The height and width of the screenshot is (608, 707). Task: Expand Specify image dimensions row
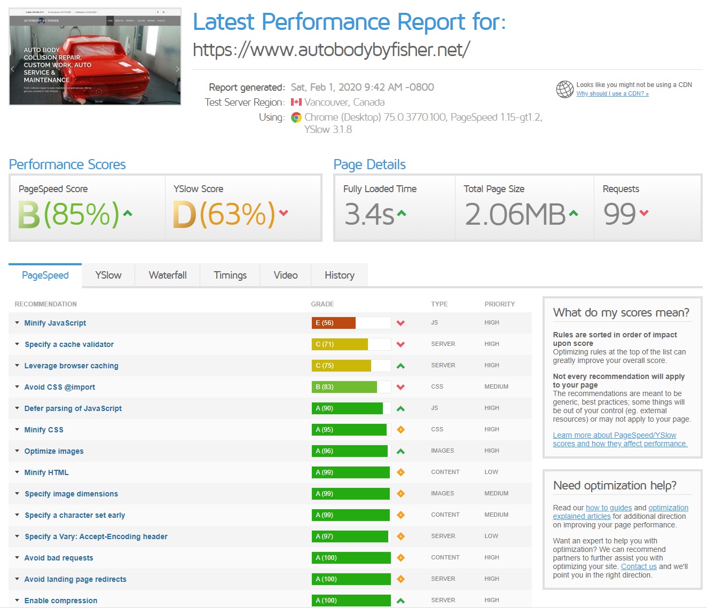point(17,494)
